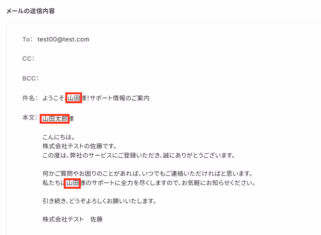Click the メールの送信内容 heading

click(31, 11)
